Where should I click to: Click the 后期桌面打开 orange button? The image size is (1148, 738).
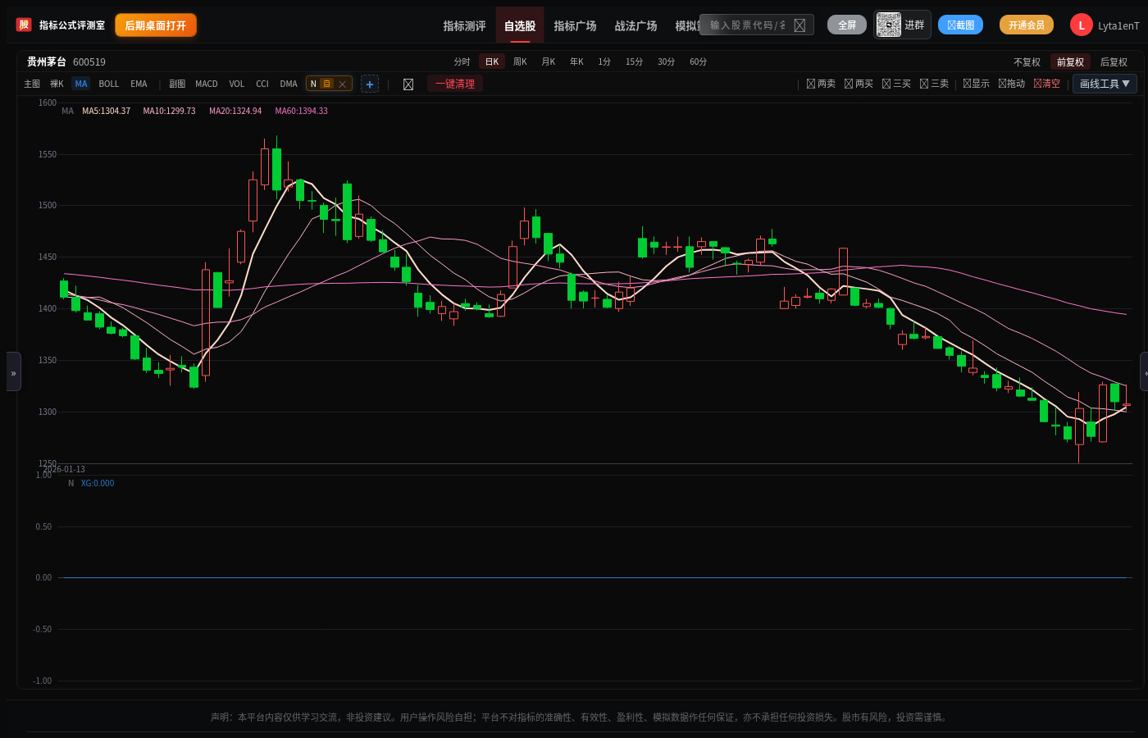pyautogui.click(x=156, y=25)
